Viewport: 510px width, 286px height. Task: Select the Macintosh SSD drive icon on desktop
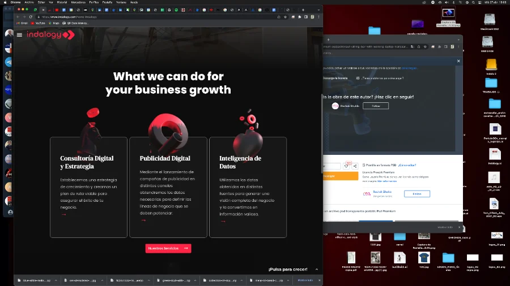(489, 20)
